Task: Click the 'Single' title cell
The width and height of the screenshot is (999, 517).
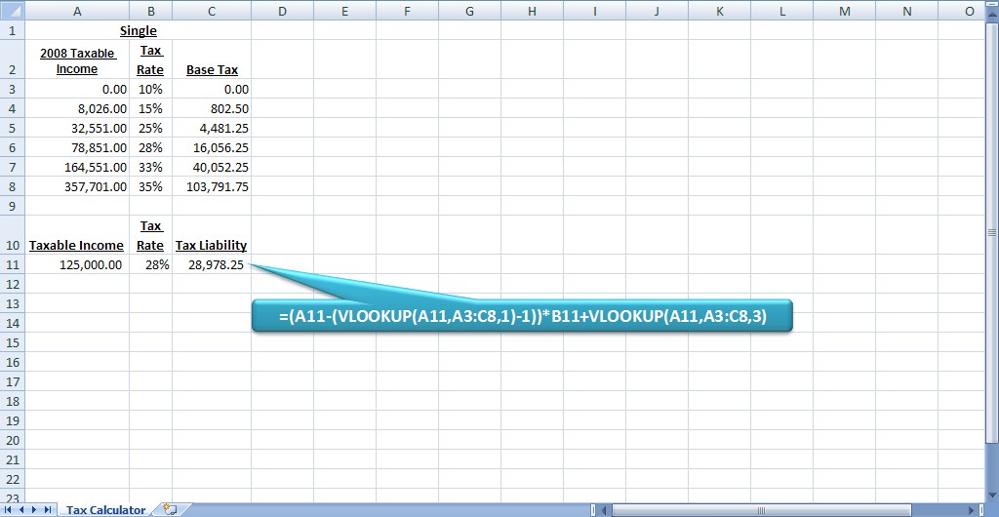Action: (139, 30)
